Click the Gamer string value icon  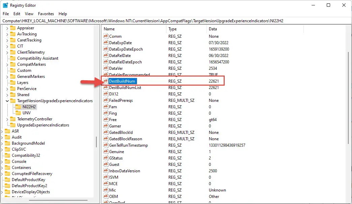pos(106,126)
